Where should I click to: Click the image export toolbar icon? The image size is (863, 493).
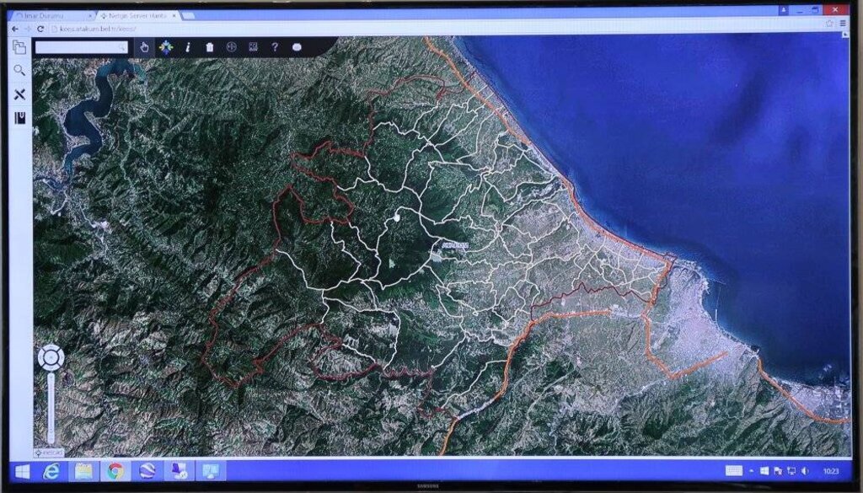tap(253, 47)
